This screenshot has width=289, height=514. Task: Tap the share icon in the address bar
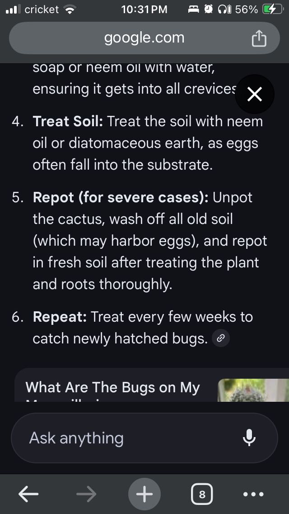pos(259,38)
